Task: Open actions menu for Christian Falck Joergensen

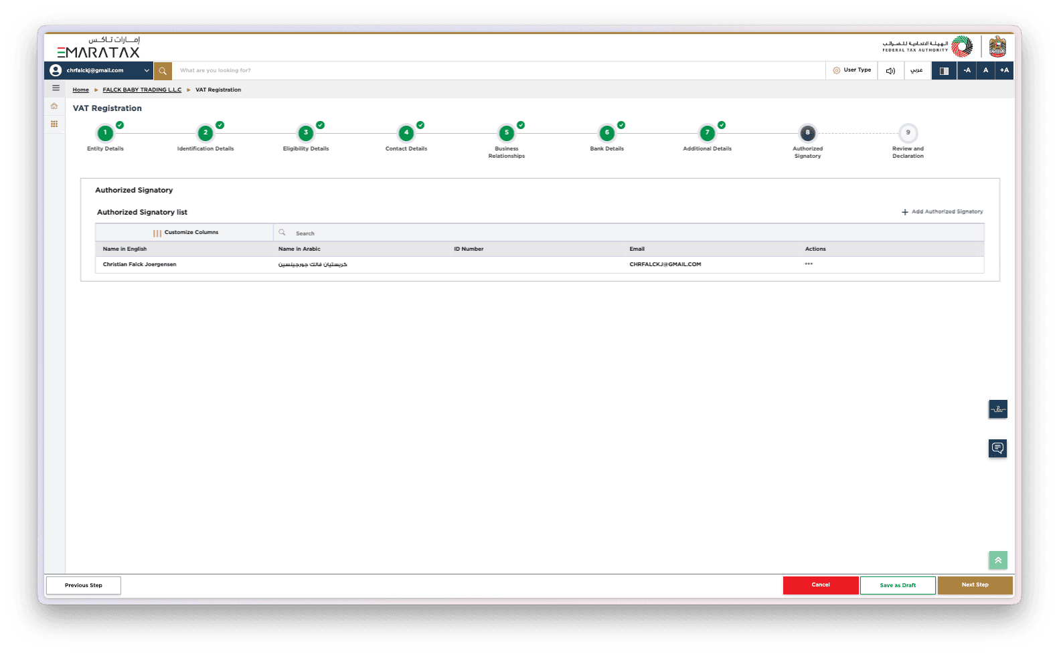Action: tap(809, 264)
